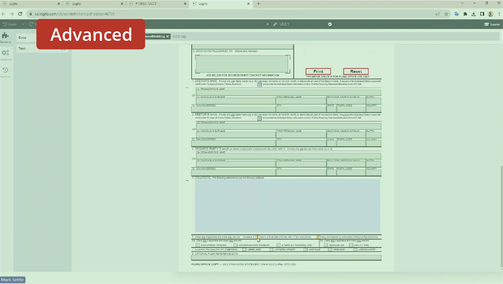Viewport: 503px width, 284px height.
Task: Check the Lessee/Lessor designation box
Action: click(244, 249)
